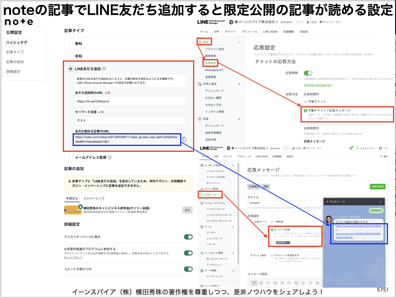Click the 利用停止 button

254,187
